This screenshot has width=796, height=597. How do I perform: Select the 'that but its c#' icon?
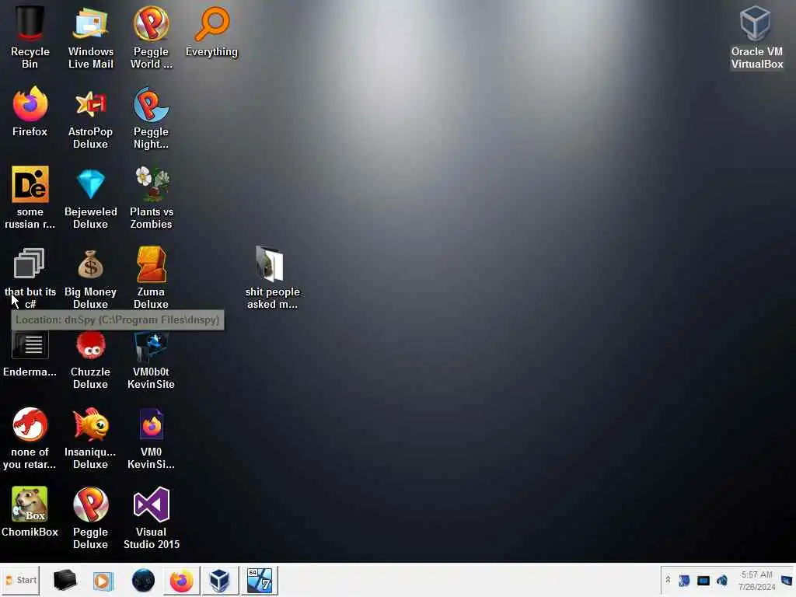click(x=30, y=278)
